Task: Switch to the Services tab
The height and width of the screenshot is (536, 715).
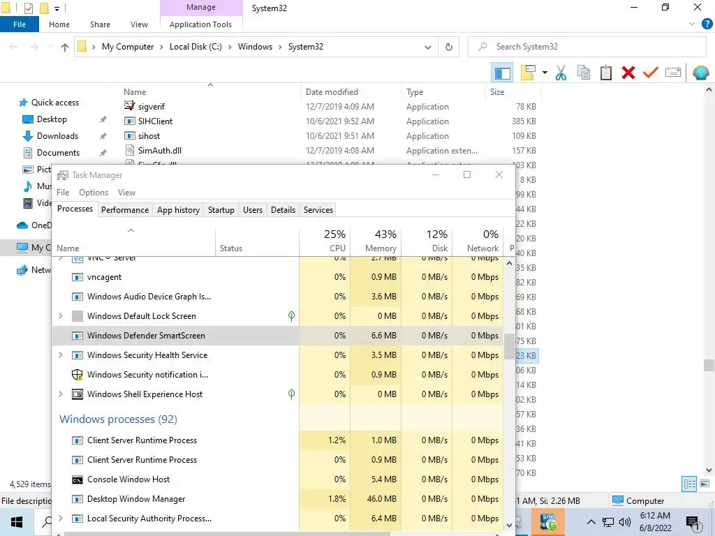Action: click(318, 210)
